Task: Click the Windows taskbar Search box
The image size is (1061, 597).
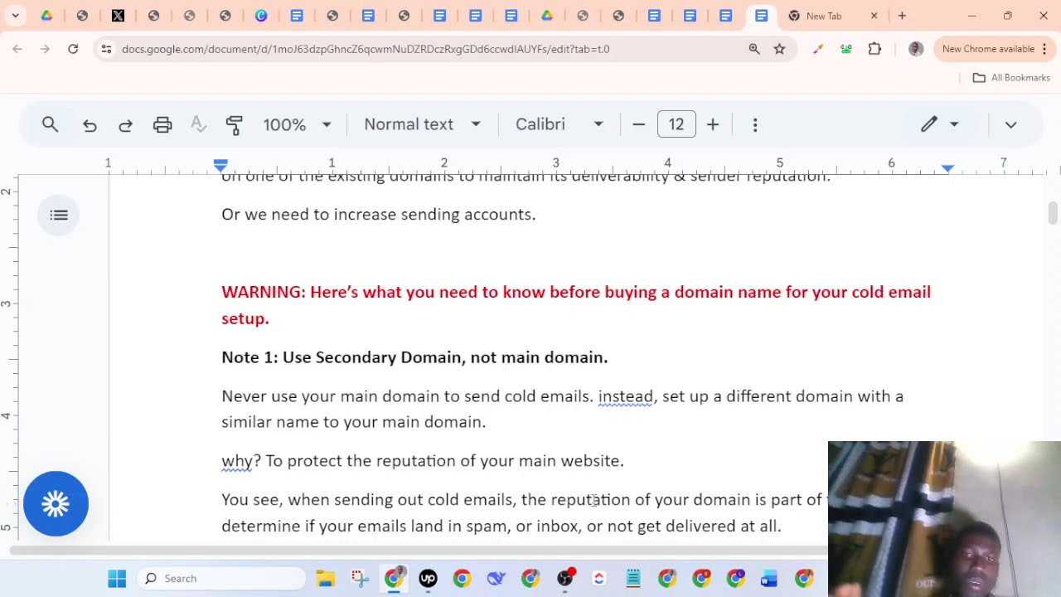Action: (221, 579)
